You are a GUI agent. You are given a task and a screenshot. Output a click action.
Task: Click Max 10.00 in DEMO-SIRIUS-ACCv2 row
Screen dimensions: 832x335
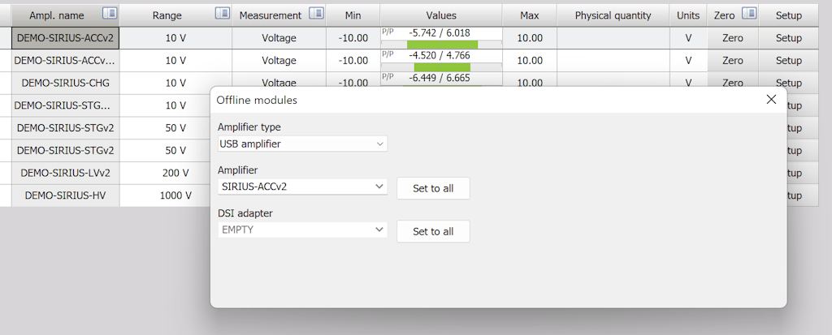click(530, 38)
